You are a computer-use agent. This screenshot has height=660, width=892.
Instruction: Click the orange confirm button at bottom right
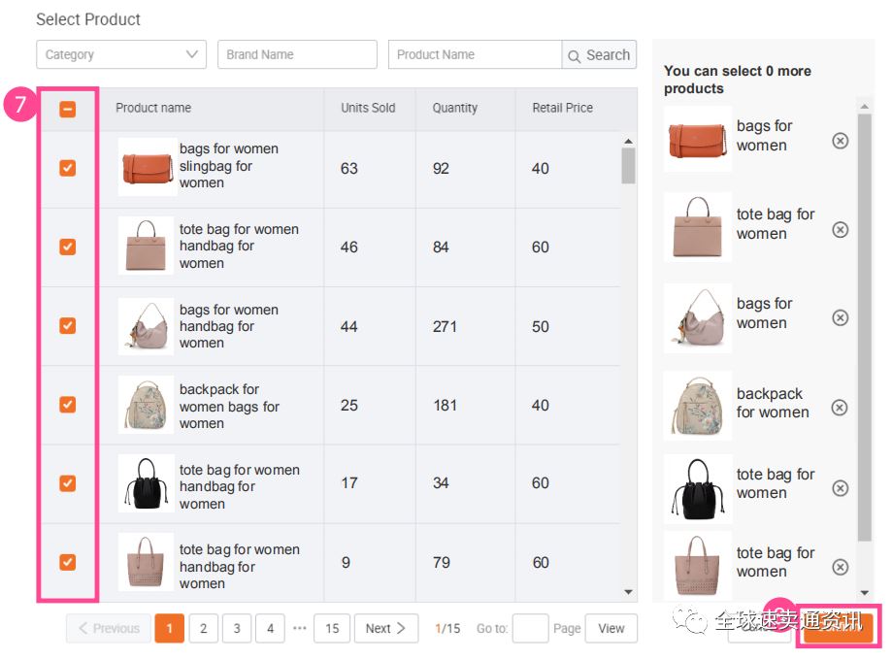[839, 626]
